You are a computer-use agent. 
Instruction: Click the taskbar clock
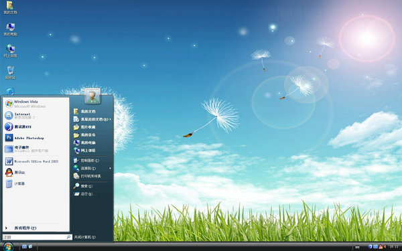tap(393, 246)
